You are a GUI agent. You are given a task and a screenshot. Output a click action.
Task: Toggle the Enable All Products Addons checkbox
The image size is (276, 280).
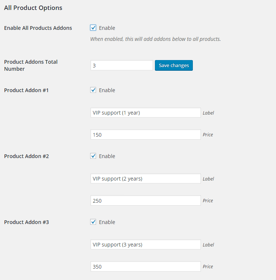click(x=93, y=28)
